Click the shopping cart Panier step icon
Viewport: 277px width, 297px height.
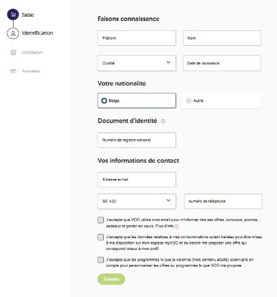[x=13, y=14]
